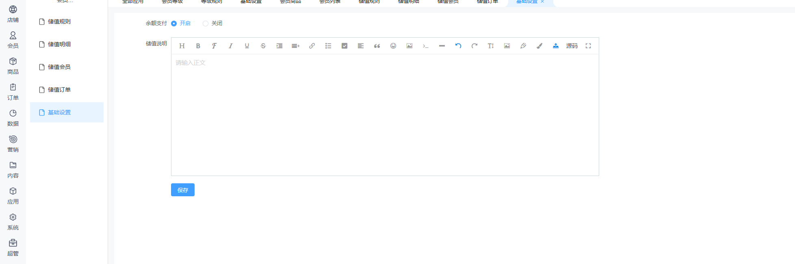The image size is (795, 264).
Task: Close the active 基础设置 tab
Action: click(x=542, y=2)
